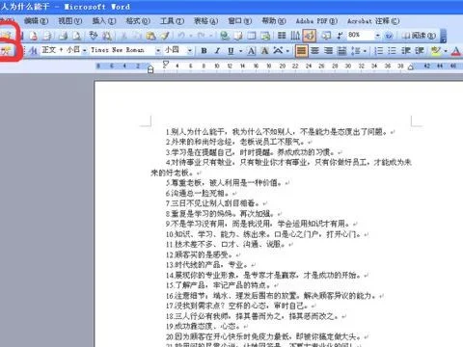Viewport: 463px width, 347px height.
Task: Open the Tables and Borders toolbar
Action: pyautogui.click(x=238, y=36)
